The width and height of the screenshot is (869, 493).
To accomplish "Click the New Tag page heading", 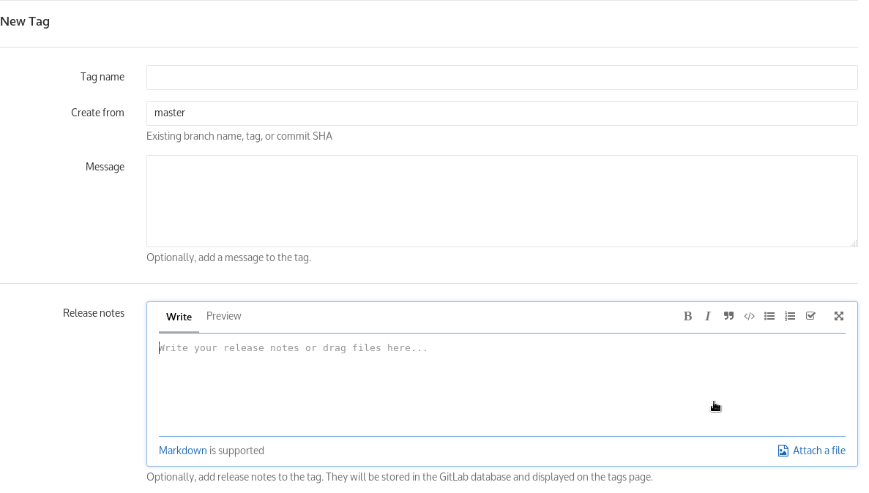I will [25, 21].
